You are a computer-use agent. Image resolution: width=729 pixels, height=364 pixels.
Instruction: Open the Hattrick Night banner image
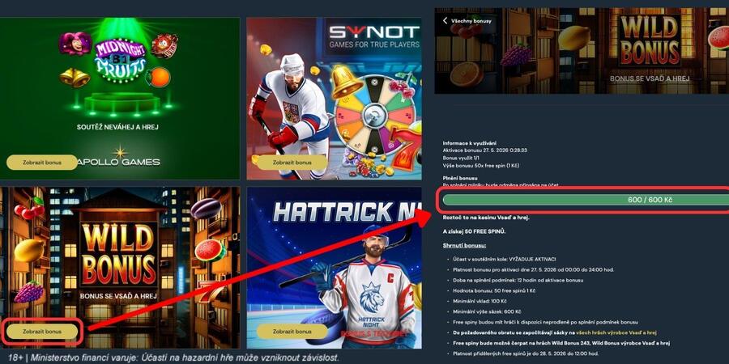[x=334, y=268]
